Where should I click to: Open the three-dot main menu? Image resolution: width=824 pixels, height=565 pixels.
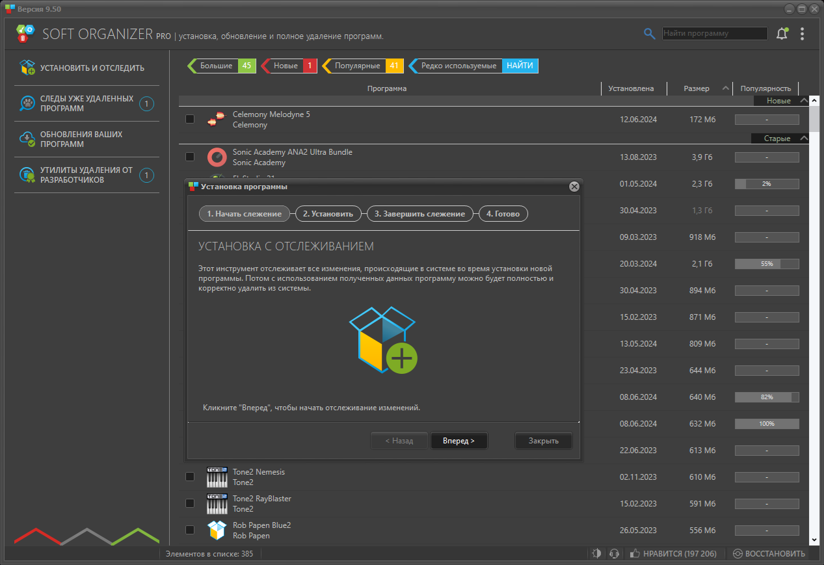tap(802, 34)
